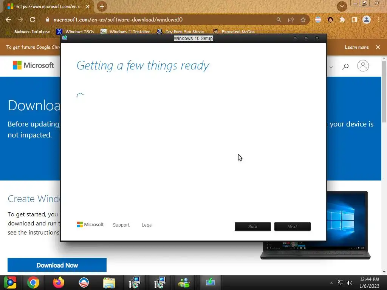Open Chrome profile avatar
Viewport: 387px width, 290px height.
(367, 20)
